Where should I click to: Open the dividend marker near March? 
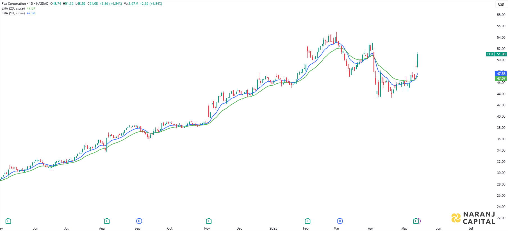pyautogui.click(x=340, y=221)
